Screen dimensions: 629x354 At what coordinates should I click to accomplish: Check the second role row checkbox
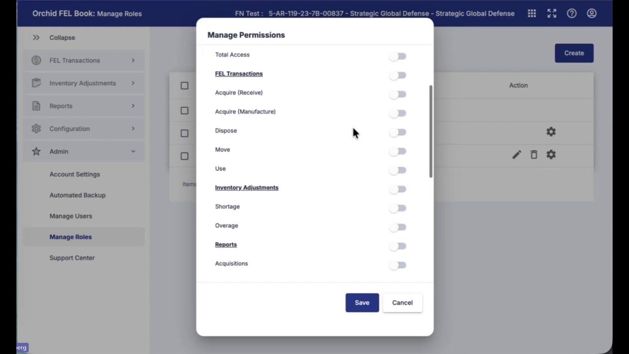tap(185, 133)
